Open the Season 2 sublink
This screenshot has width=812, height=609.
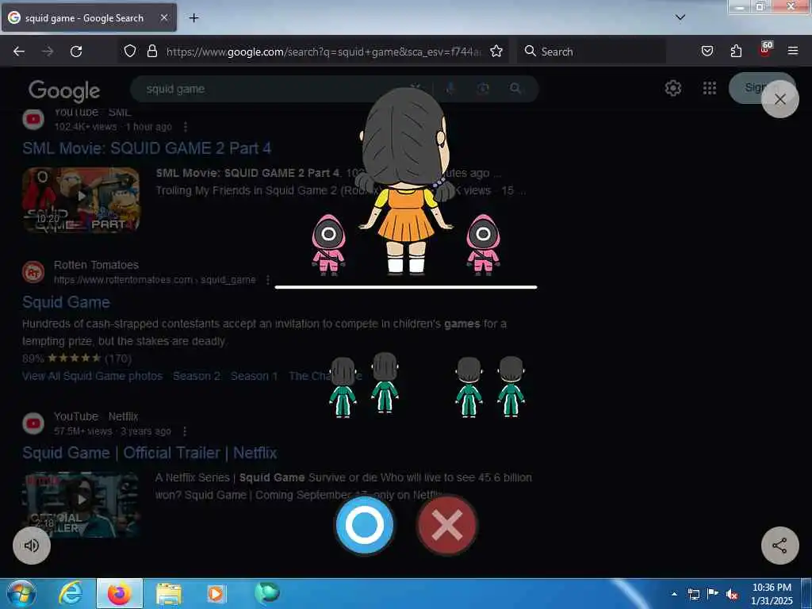coord(197,376)
